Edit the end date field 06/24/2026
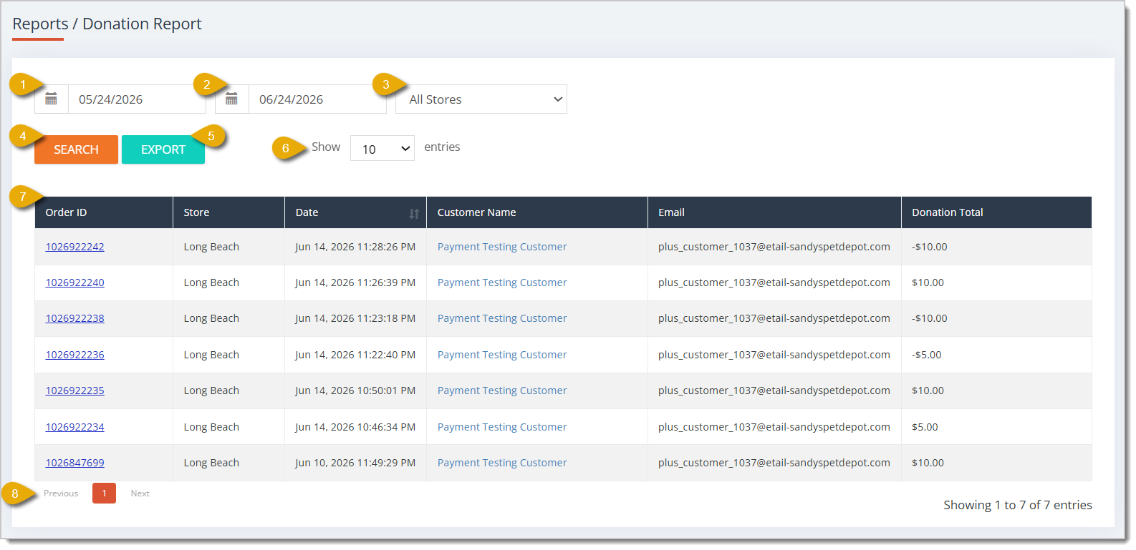This screenshot has width=1136, height=550. [317, 99]
